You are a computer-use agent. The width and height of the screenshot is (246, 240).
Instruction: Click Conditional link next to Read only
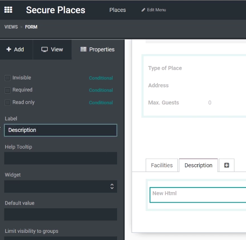click(101, 103)
